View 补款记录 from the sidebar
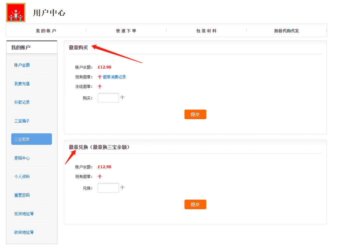Screen dimensions: 341x248 tap(22, 102)
